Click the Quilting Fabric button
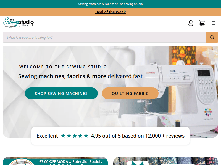This screenshot has height=165, width=221. point(130,94)
